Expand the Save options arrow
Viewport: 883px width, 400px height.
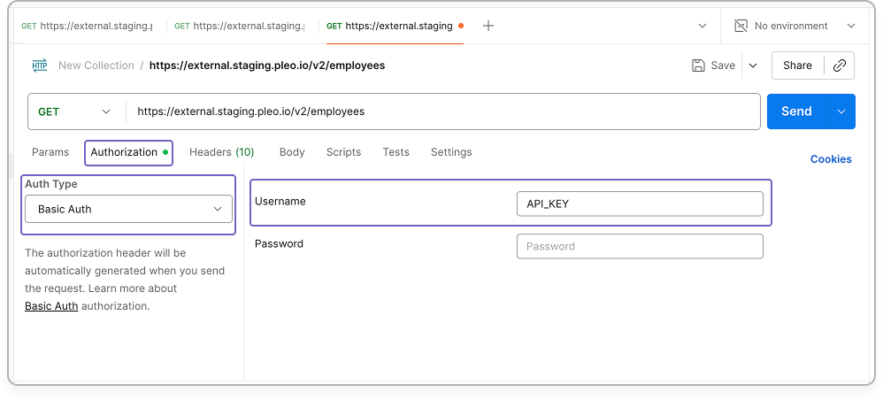(x=753, y=65)
